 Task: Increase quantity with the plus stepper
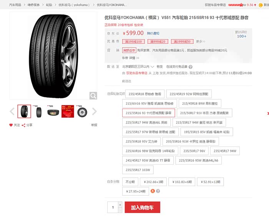click(x=120, y=205)
